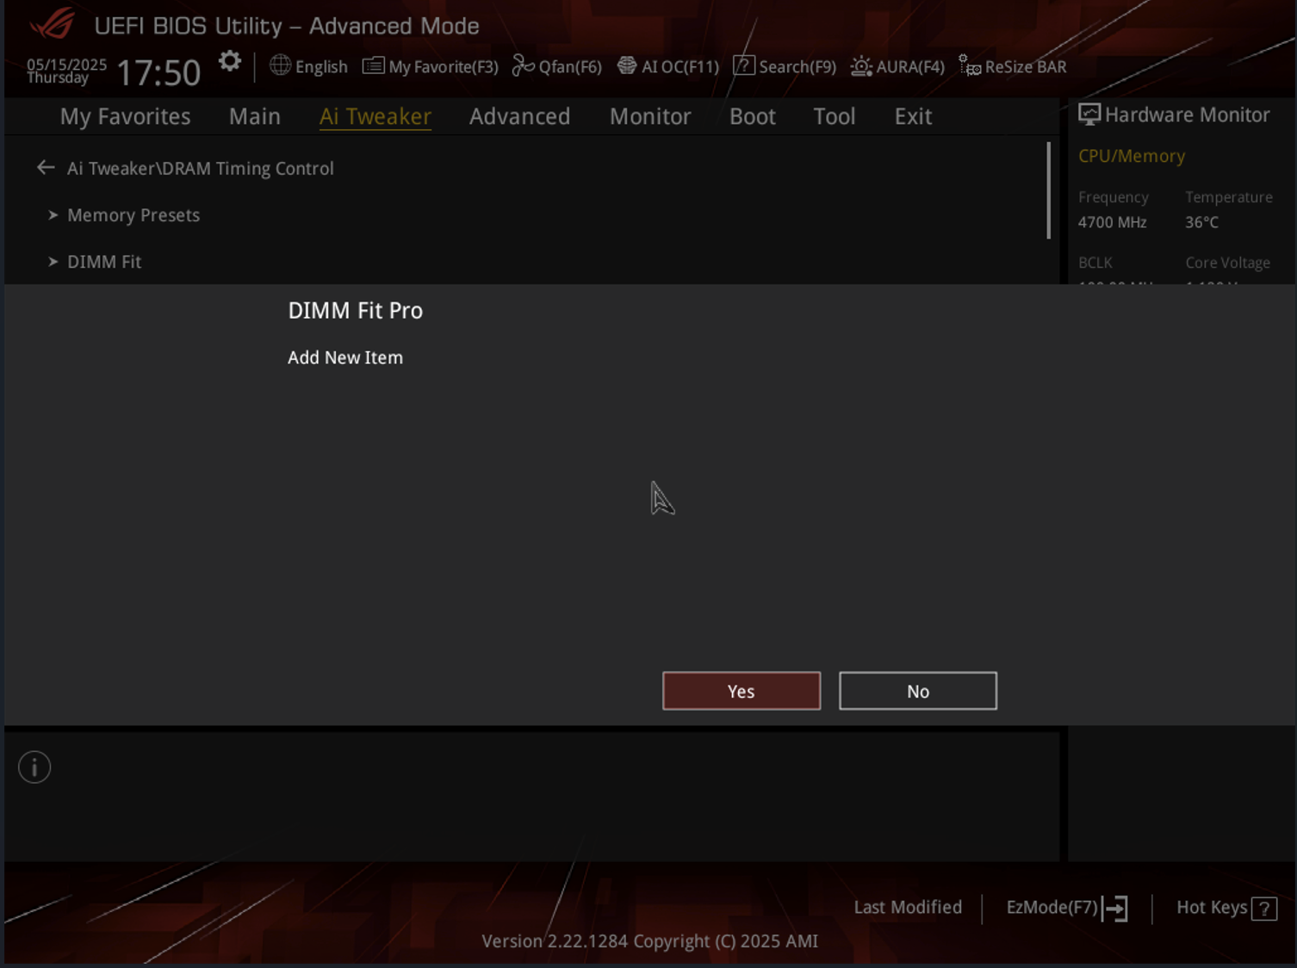Switch to the Advanced tab
The width and height of the screenshot is (1297, 968).
click(519, 116)
